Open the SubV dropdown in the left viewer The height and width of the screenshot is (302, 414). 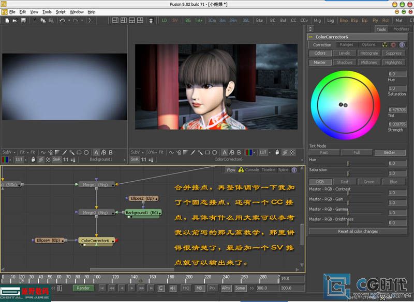click(9, 152)
